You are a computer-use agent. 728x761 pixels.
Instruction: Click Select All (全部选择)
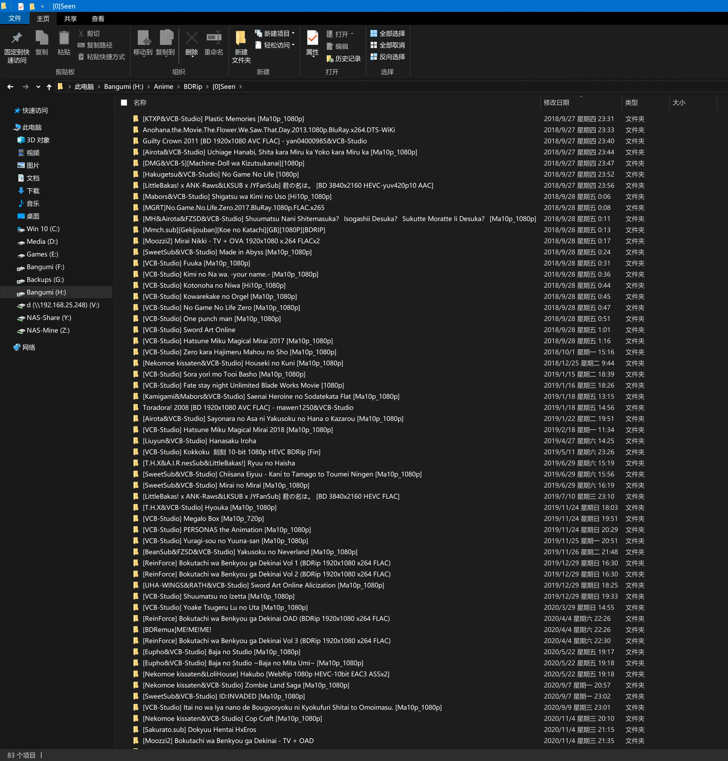tap(387, 34)
